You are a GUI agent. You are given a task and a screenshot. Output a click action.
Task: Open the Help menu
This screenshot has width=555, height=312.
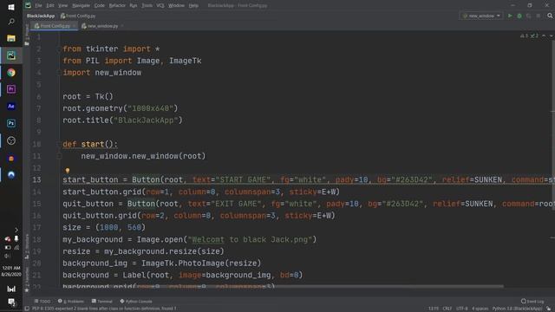[193, 5]
